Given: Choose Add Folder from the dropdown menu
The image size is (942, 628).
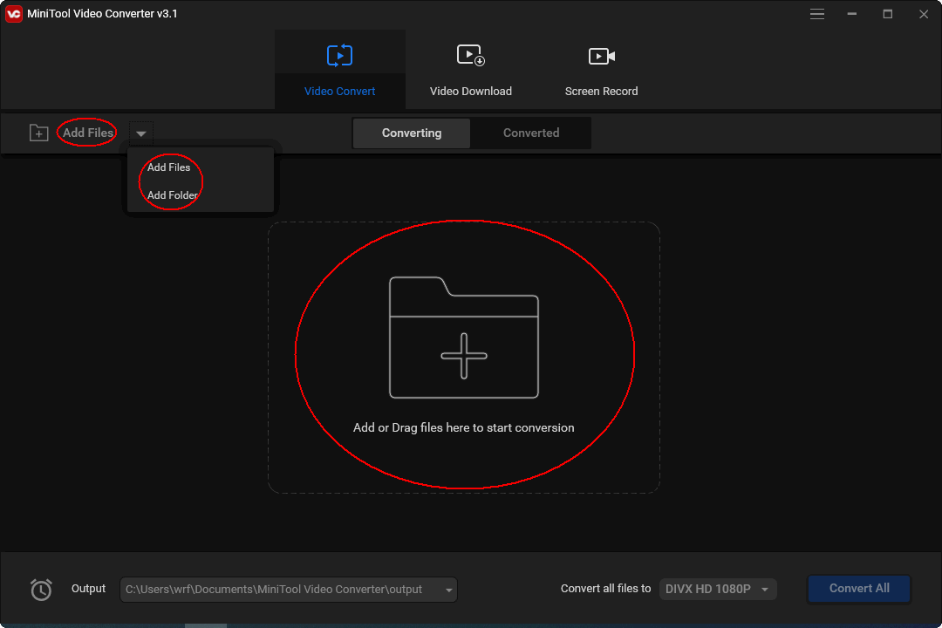Looking at the screenshot, I should point(173,195).
